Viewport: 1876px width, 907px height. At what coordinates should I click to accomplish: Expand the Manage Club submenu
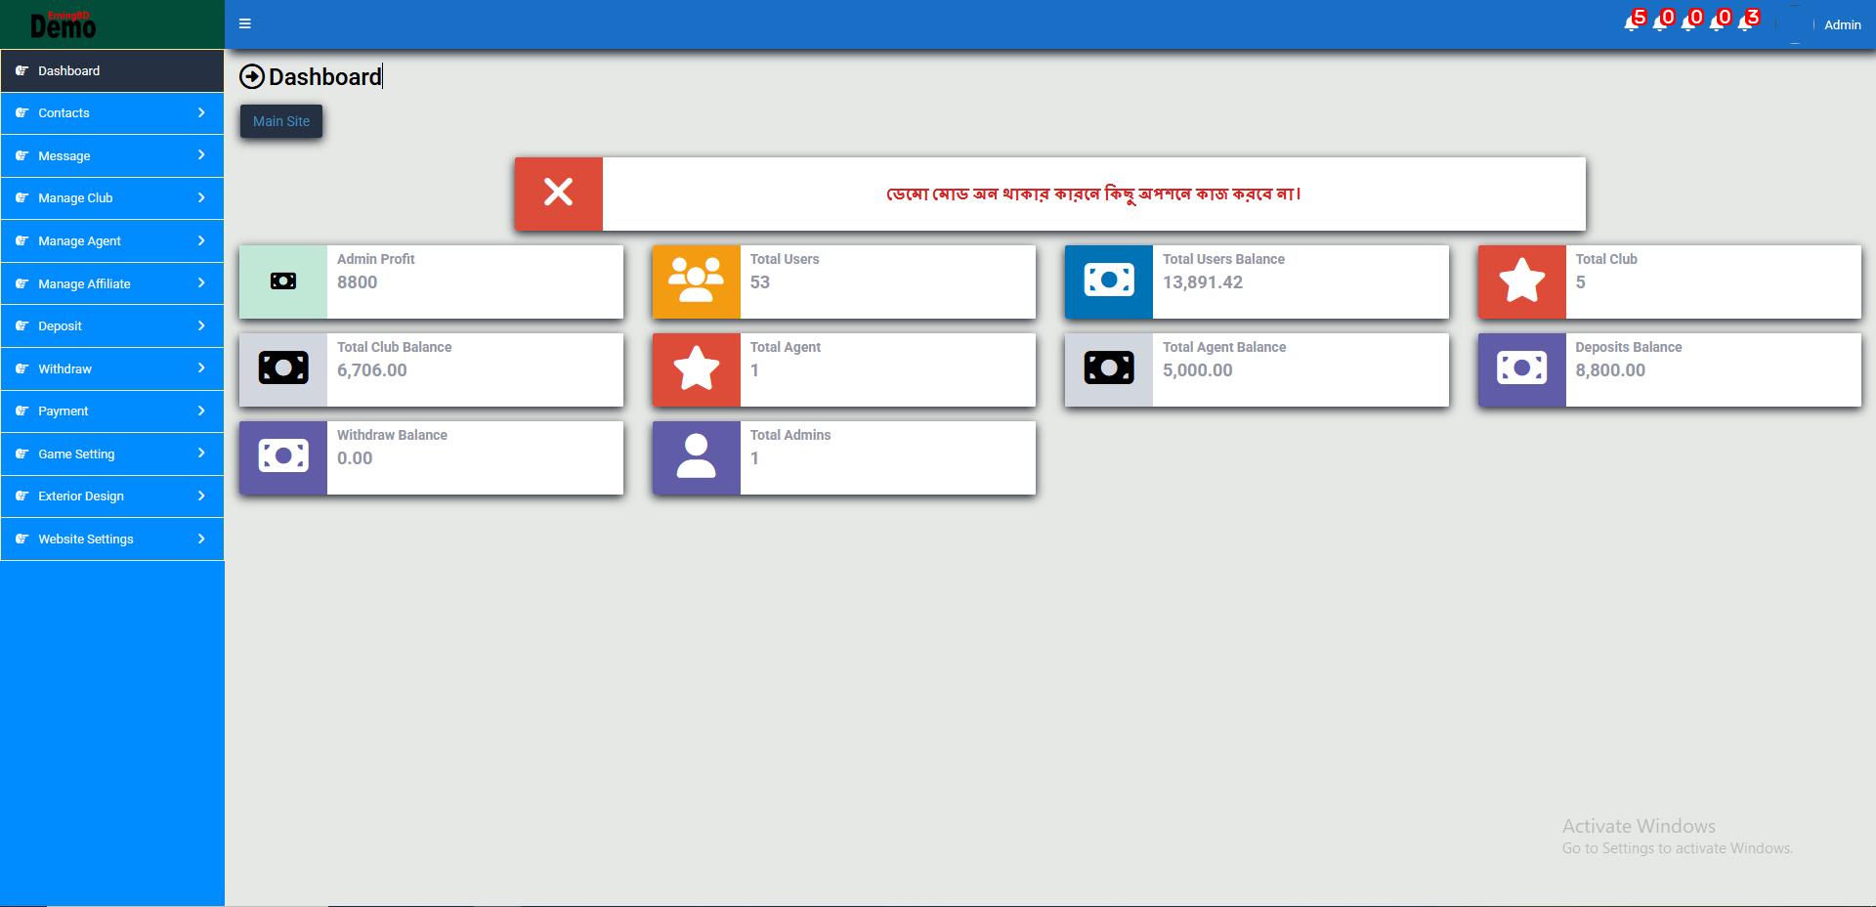pos(111,198)
